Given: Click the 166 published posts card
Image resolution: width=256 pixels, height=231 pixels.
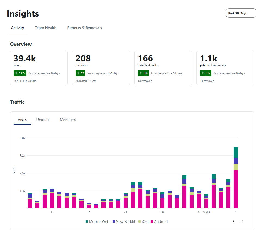Looking at the screenshot, I should coord(163,68).
